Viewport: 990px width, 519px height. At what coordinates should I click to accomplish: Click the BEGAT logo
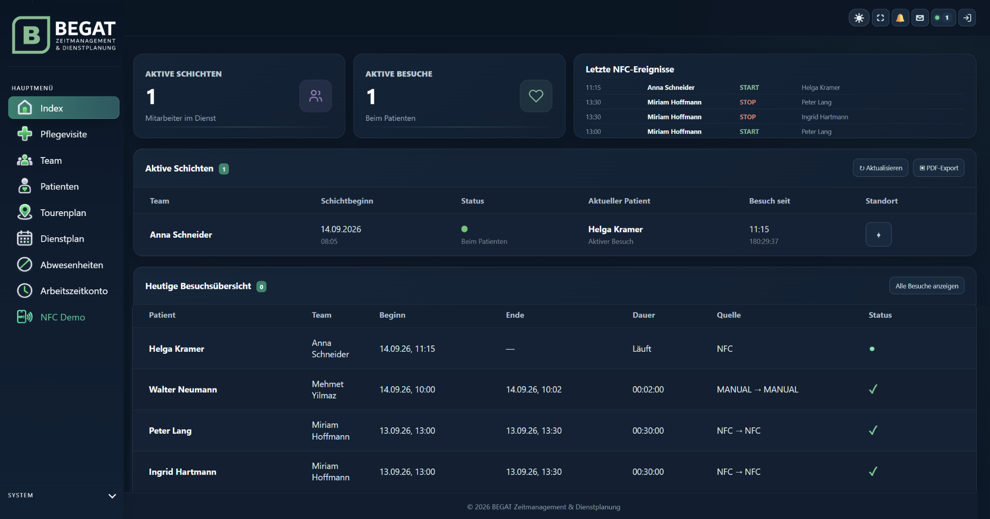(64, 35)
